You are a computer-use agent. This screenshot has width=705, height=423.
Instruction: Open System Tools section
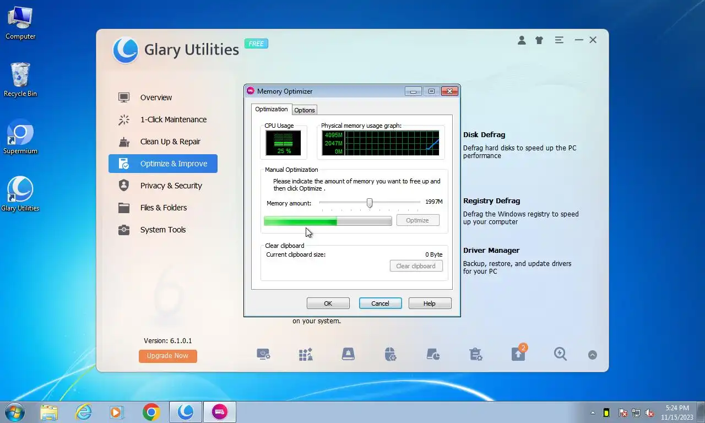(163, 230)
